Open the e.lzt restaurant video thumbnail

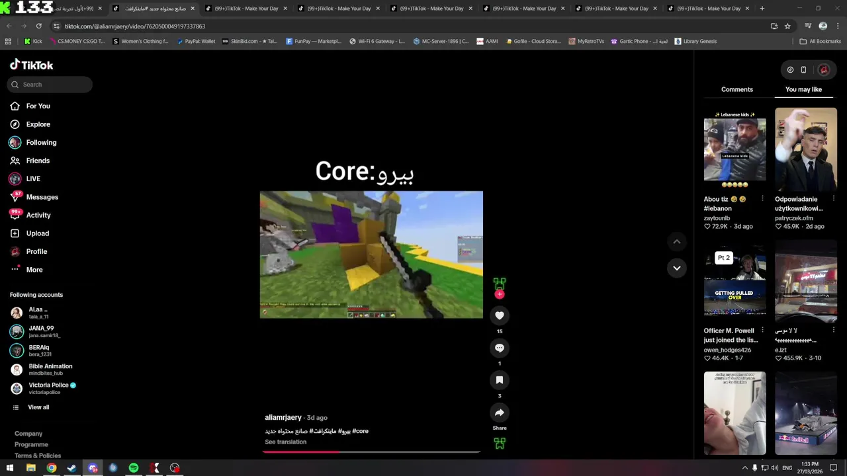805,281
